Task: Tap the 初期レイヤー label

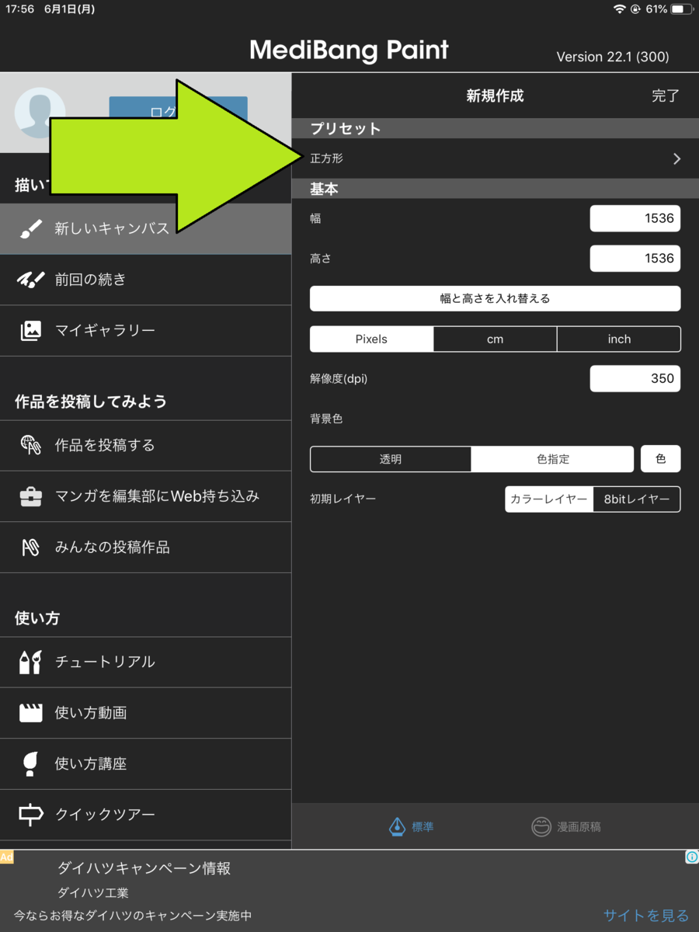Action: click(343, 499)
